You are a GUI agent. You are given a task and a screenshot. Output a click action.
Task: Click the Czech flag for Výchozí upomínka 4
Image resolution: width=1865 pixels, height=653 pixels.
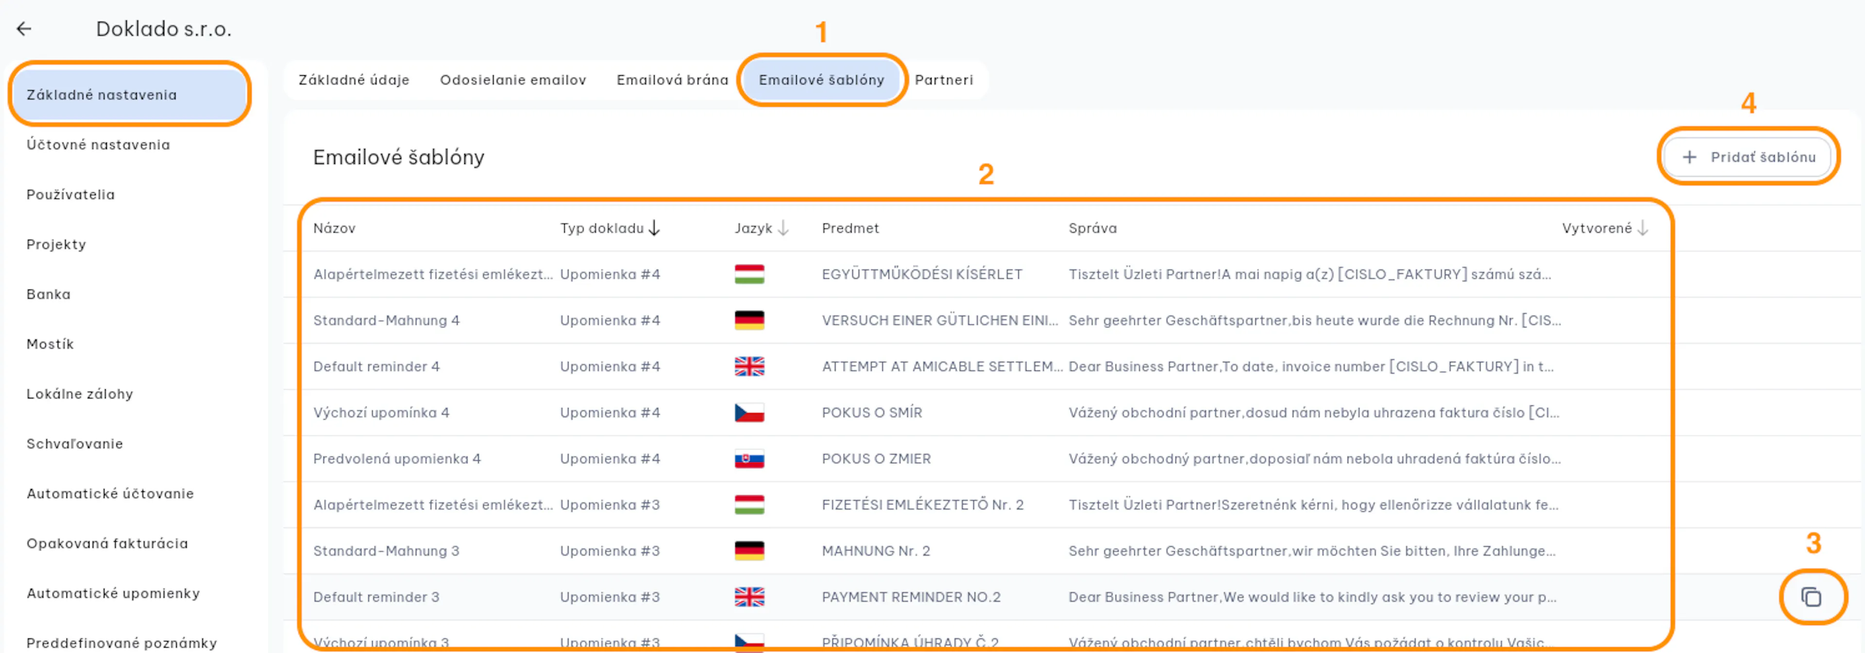[x=749, y=413]
